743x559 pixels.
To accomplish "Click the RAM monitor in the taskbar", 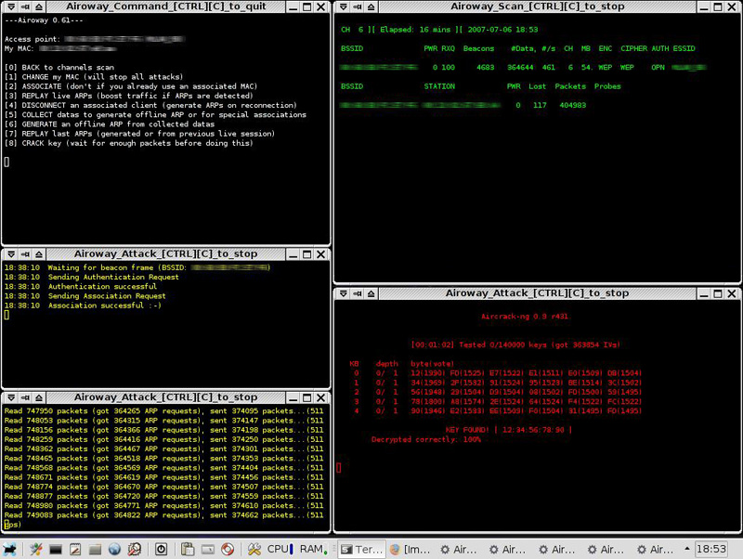I will tap(314, 549).
